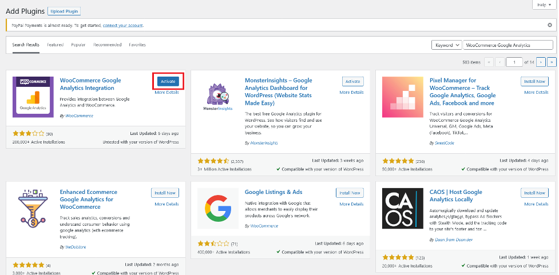The width and height of the screenshot is (559, 275).
Task: View More Details for MonsterInsights
Action: (x=351, y=92)
